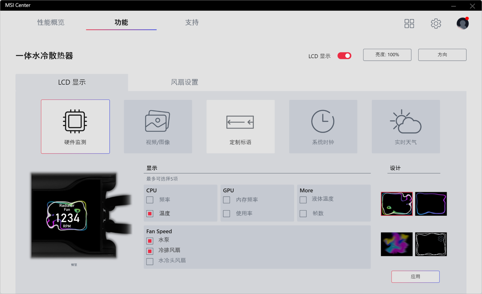The image size is (482, 294).
Task: Tick the 帧数 checkbox
Action: point(303,214)
